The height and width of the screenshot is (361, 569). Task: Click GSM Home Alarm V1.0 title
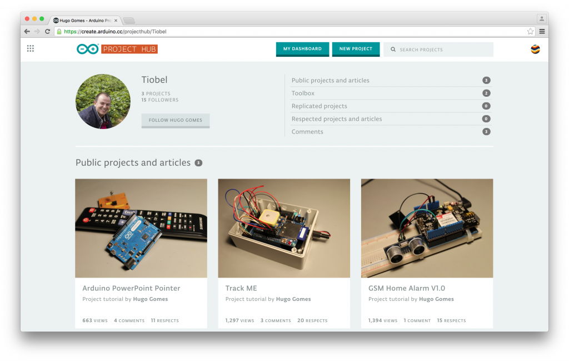[407, 288]
